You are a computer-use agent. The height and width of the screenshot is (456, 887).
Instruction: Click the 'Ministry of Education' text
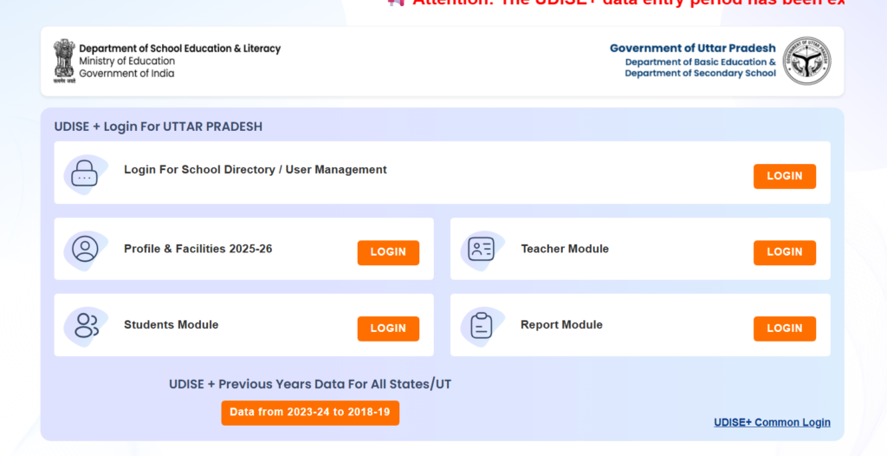click(127, 62)
